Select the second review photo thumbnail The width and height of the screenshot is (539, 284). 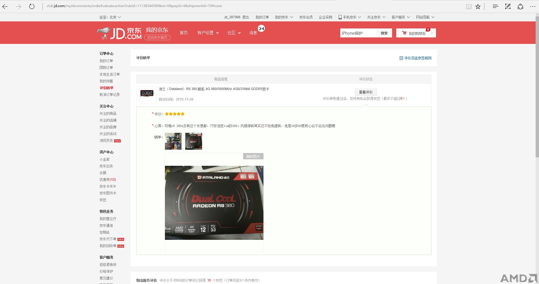[x=194, y=141]
